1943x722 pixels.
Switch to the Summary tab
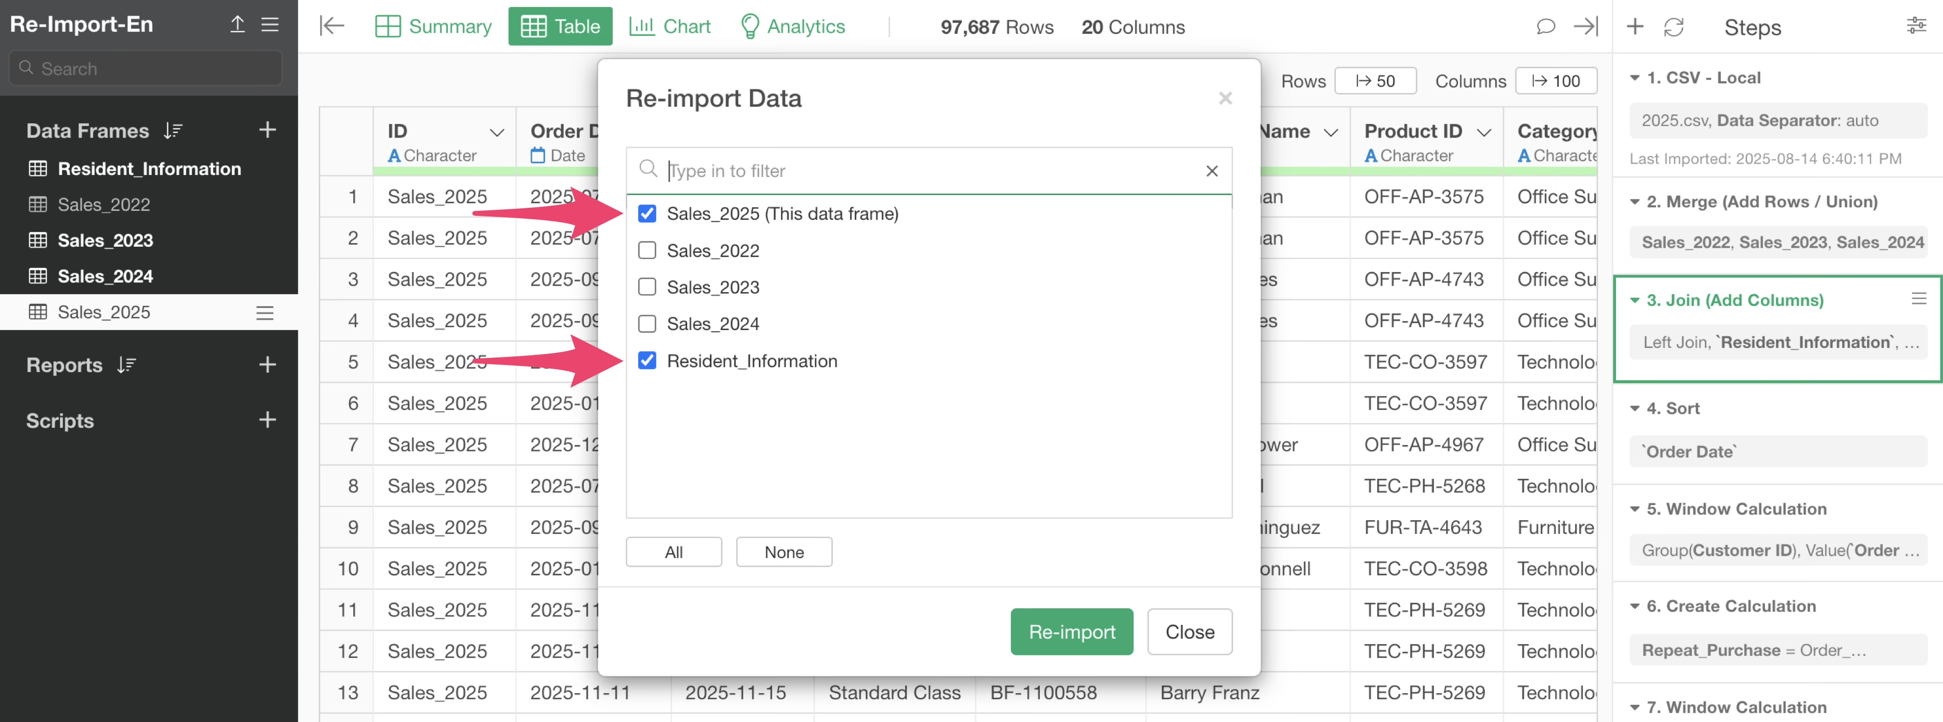pos(433,26)
